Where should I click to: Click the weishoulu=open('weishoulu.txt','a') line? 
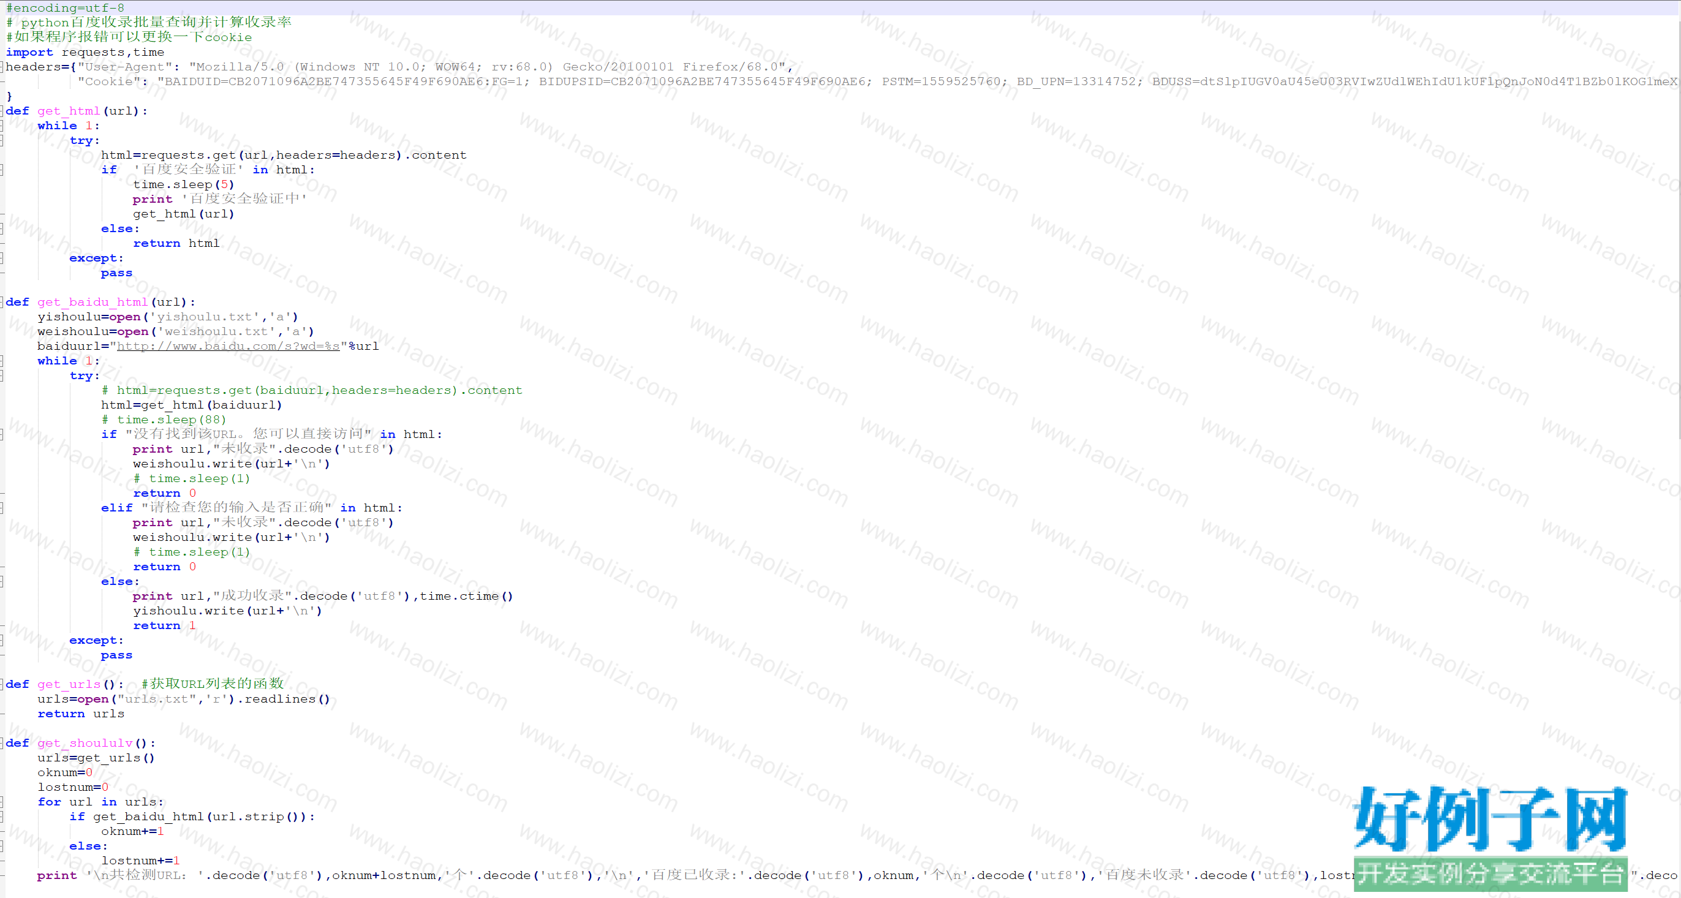click(176, 331)
